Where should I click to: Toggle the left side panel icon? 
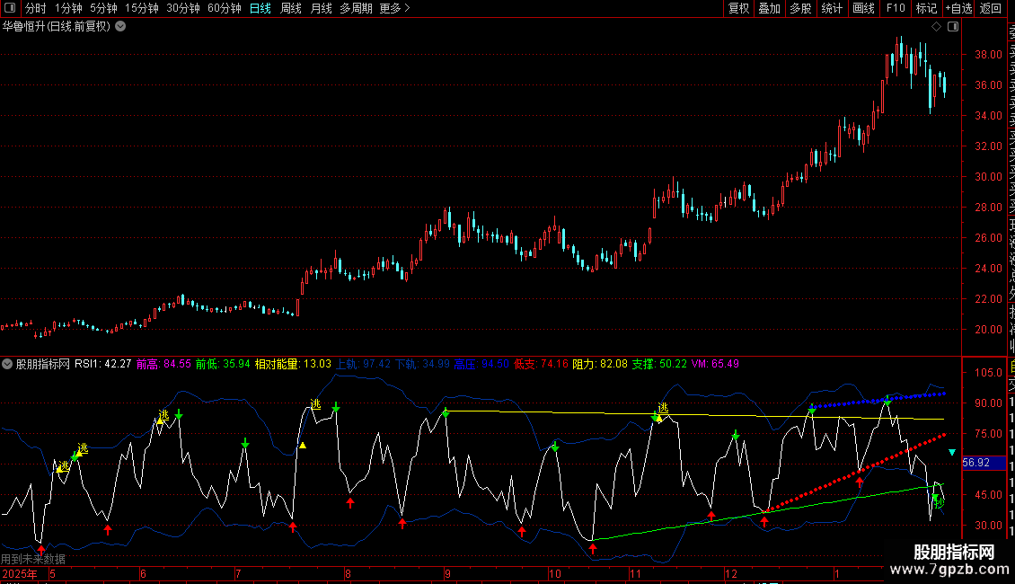pyautogui.click(x=11, y=9)
